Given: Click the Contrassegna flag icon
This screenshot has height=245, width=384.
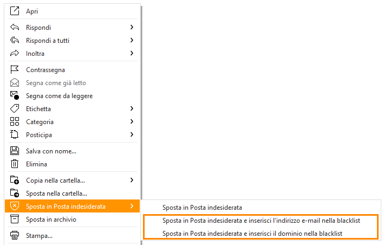Looking at the screenshot, I should [x=15, y=69].
